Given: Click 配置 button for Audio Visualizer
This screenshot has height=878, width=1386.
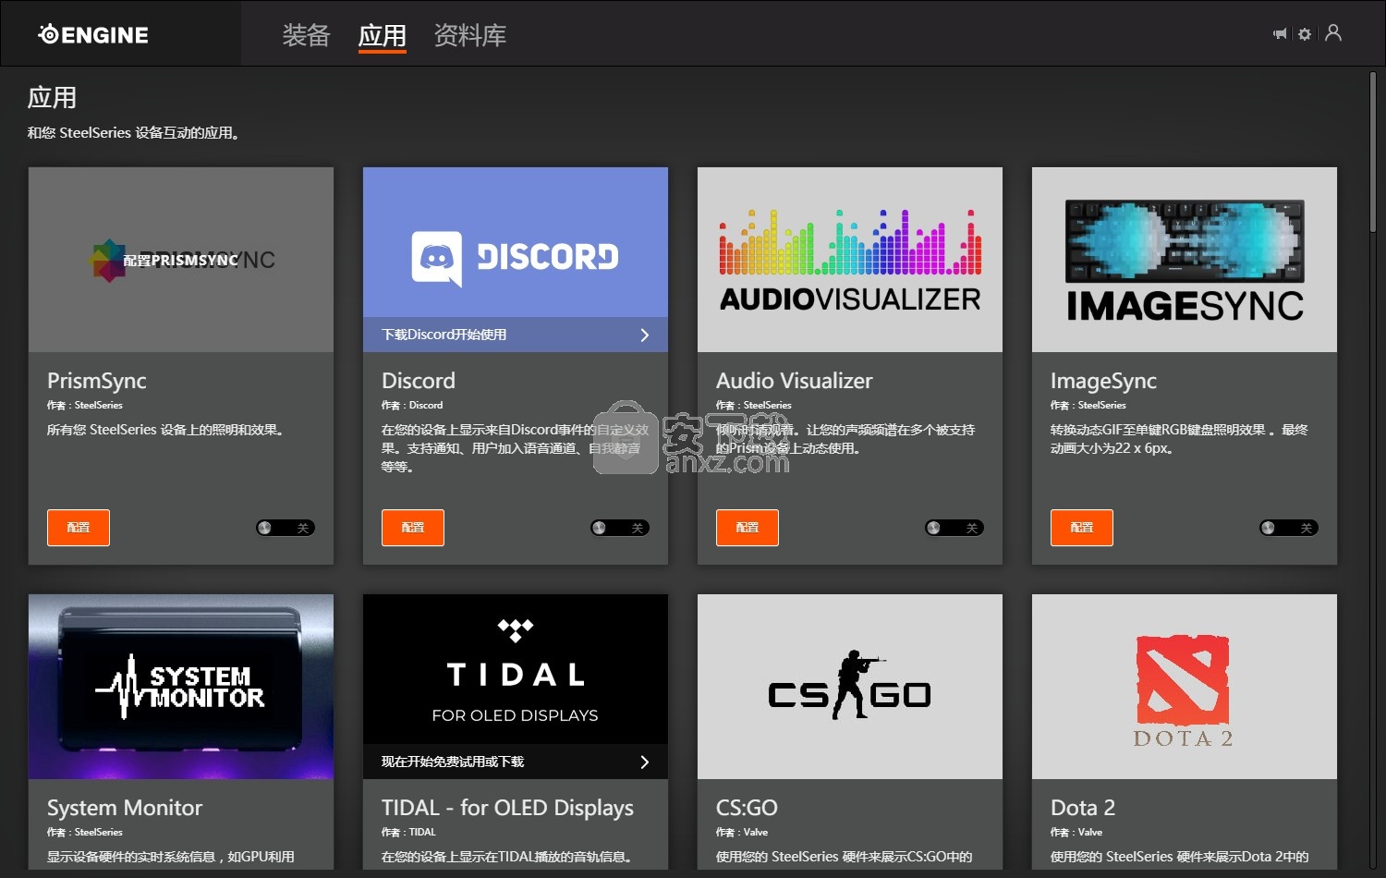Looking at the screenshot, I should point(748,528).
